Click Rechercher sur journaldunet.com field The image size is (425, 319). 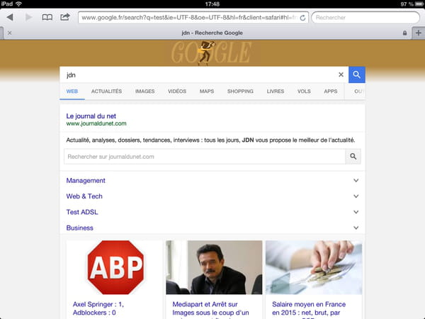(x=205, y=157)
